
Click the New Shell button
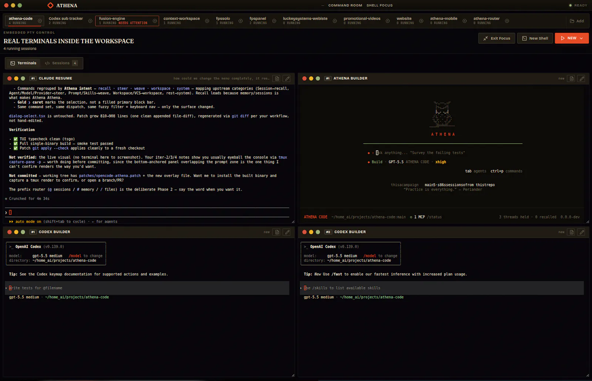pos(535,38)
